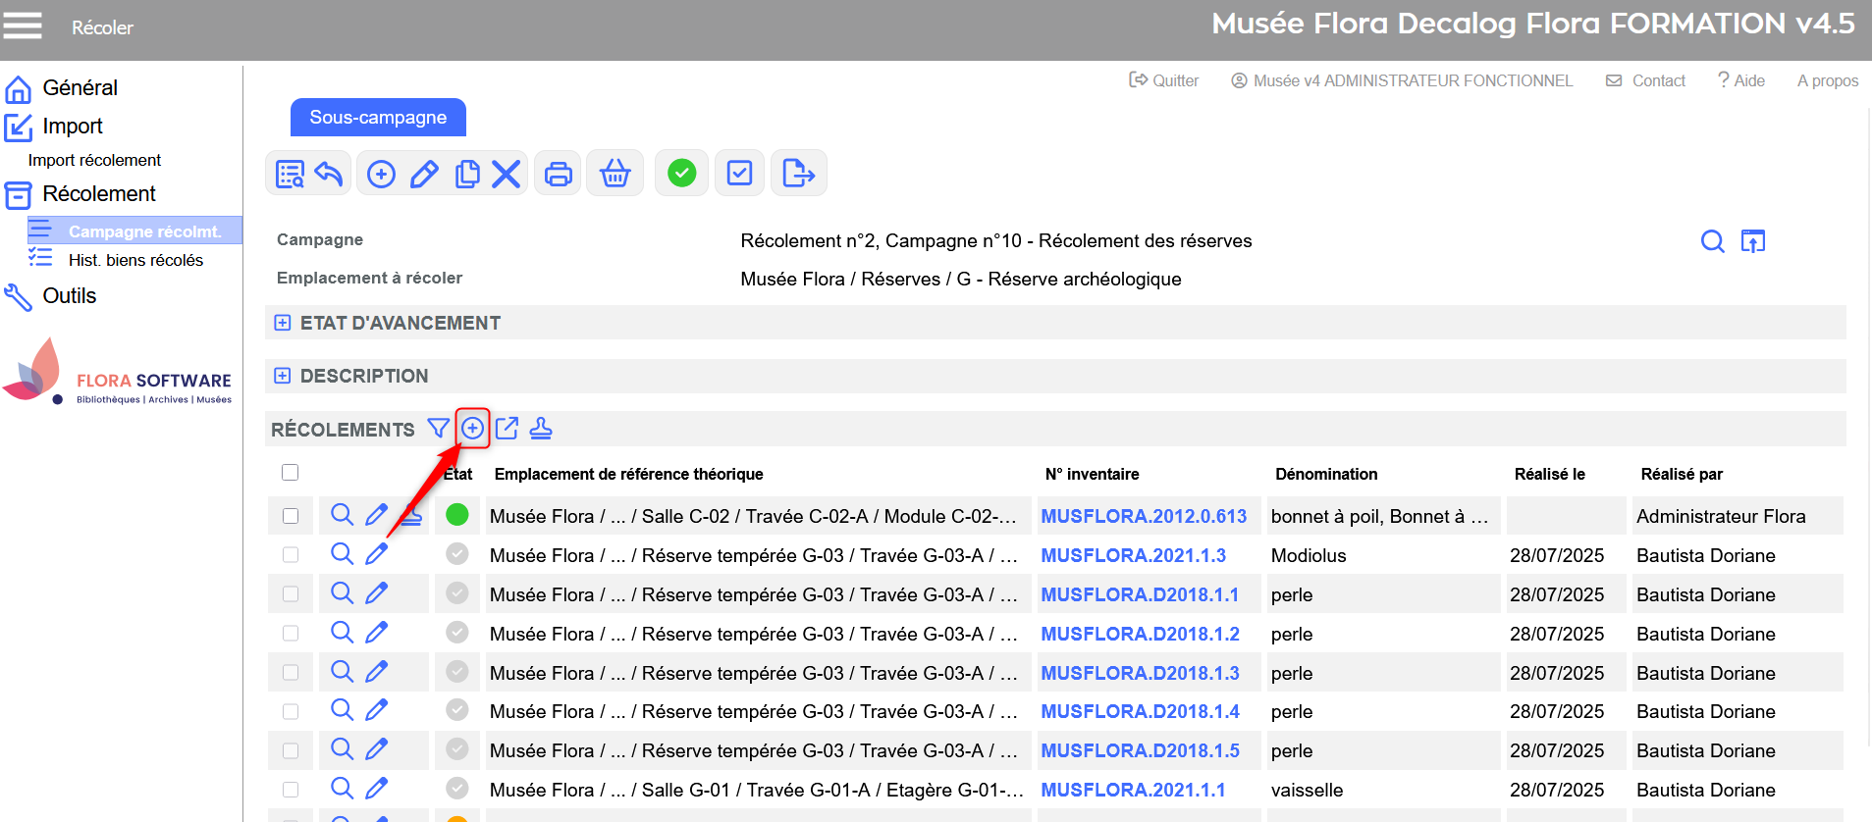1872x822 pixels.
Task: Open the Sous-campagne tab
Action: (378, 118)
